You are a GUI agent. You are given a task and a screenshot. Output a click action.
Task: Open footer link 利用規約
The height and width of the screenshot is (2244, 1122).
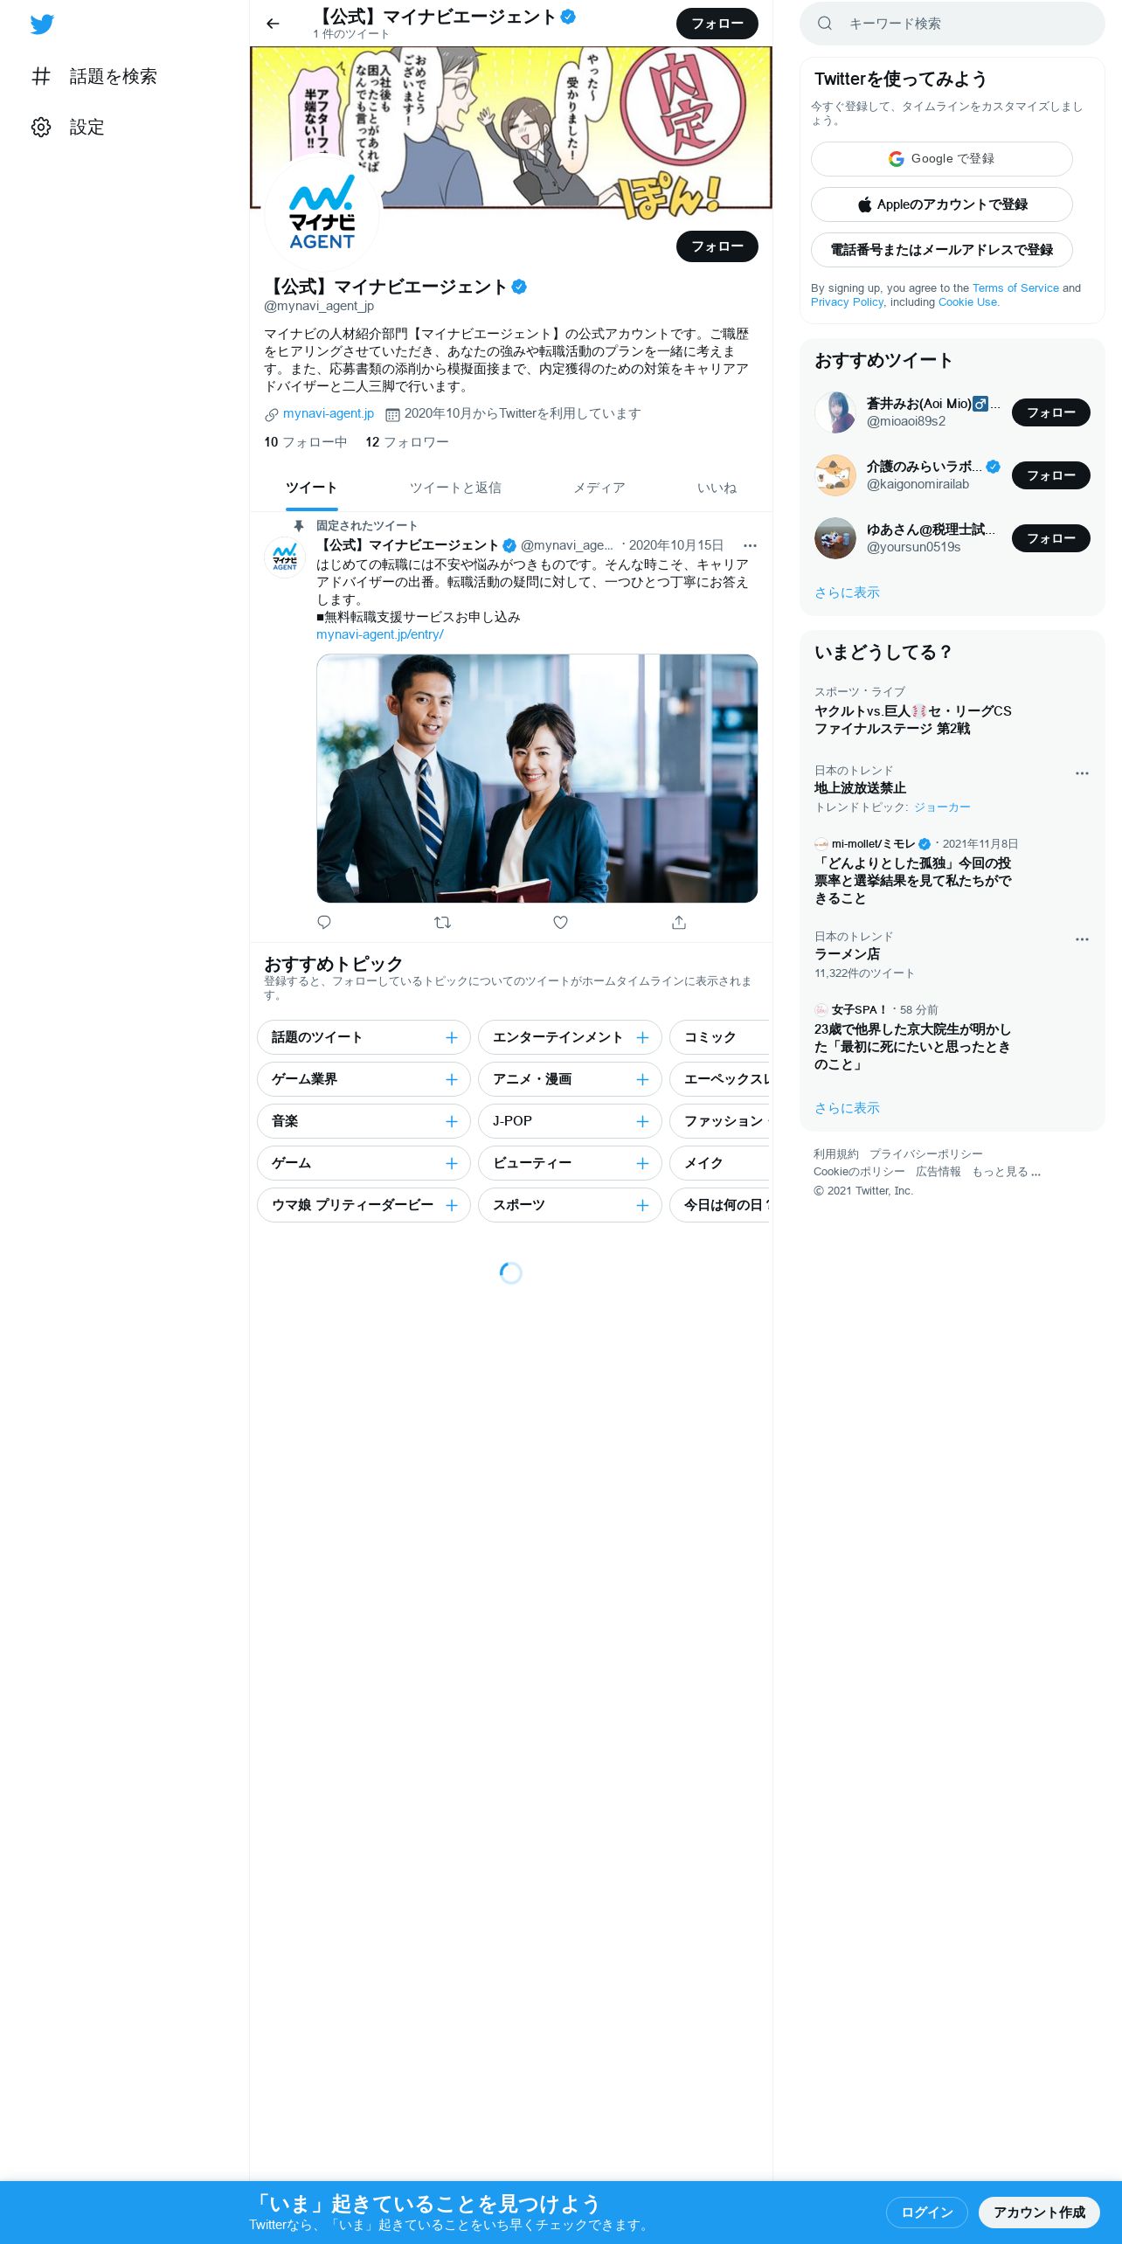pos(835,1154)
